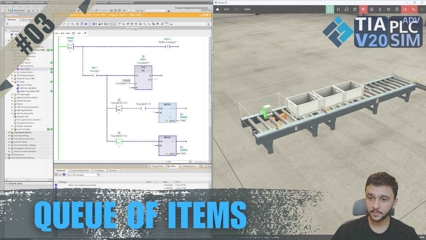Image resolution: width=426 pixels, height=240 pixels.
Task: Open the Diagnostics inspector tab
Action: [x=188, y=166]
